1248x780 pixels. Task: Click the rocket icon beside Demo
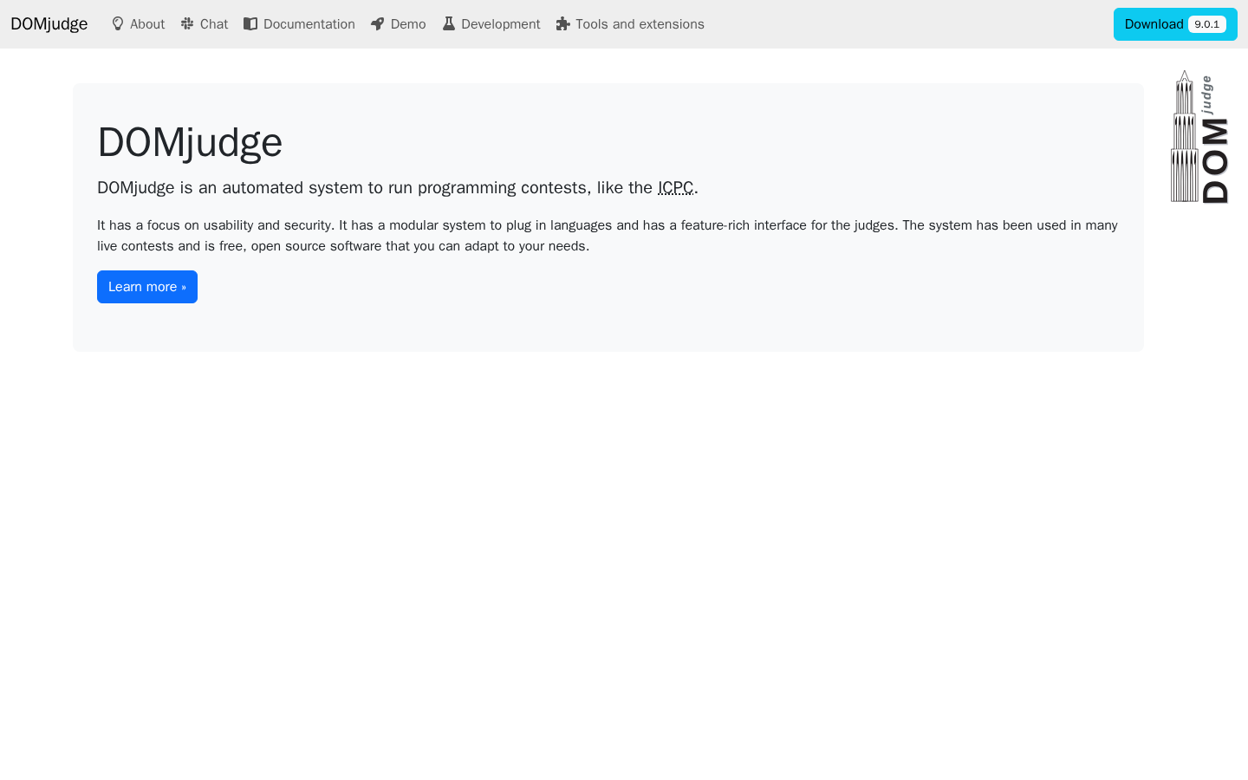[x=377, y=24]
